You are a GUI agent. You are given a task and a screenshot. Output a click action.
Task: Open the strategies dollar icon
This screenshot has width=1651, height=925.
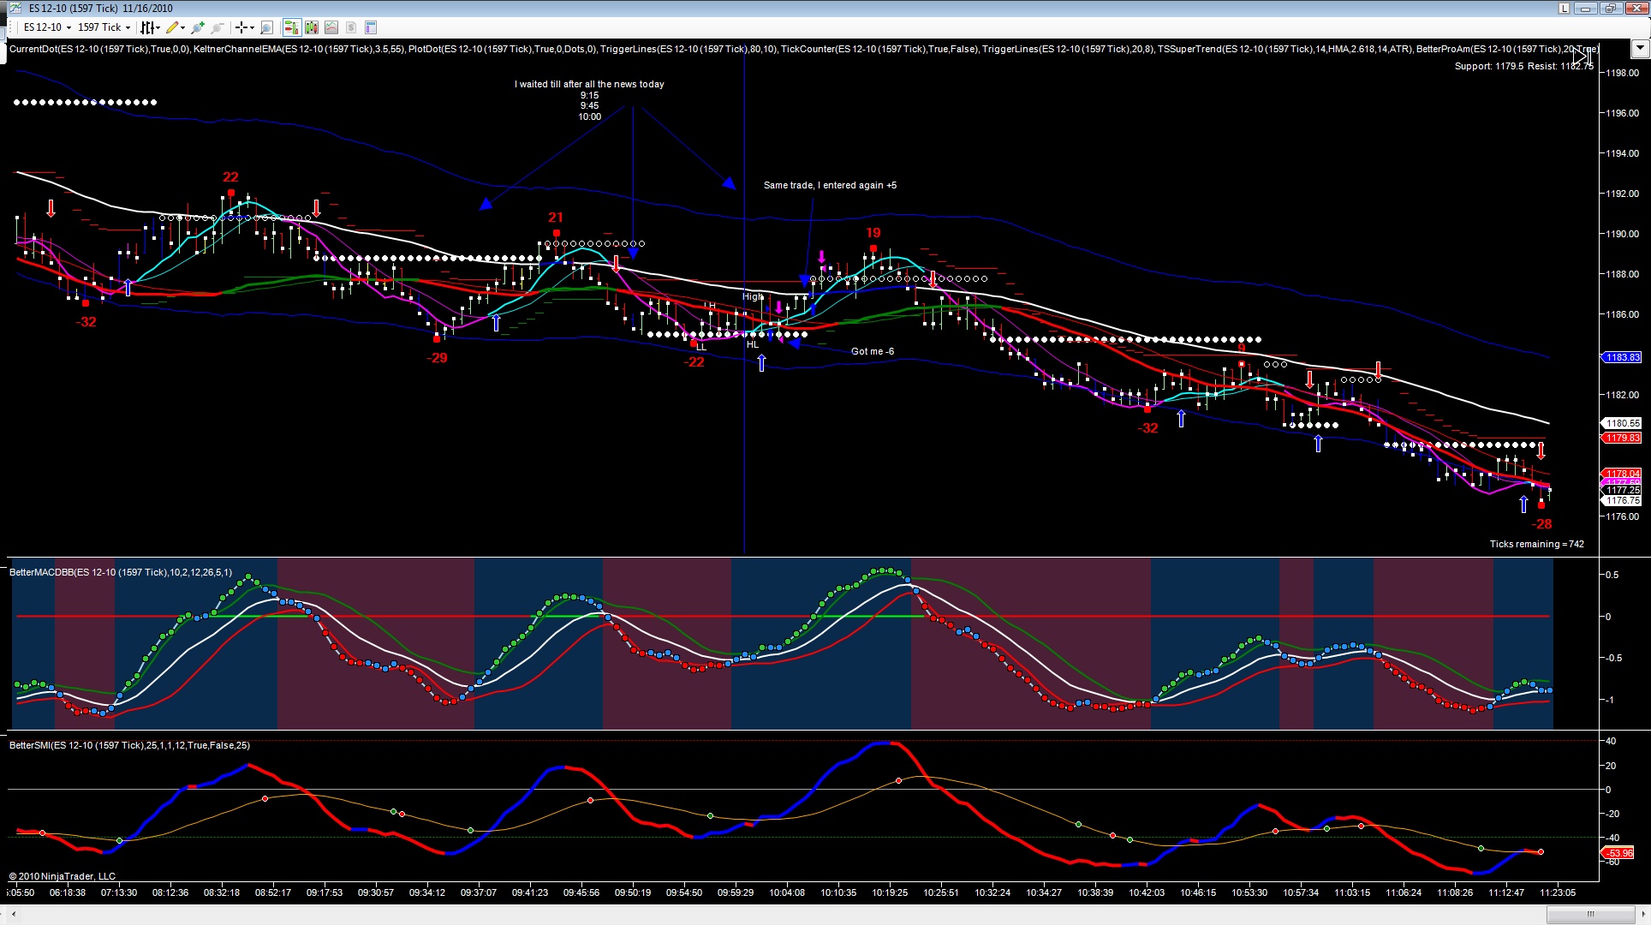tap(351, 27)
